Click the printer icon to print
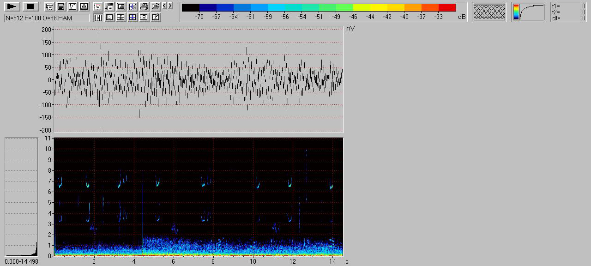This screenshot has height=266, width=591. [x=144, y=6]
